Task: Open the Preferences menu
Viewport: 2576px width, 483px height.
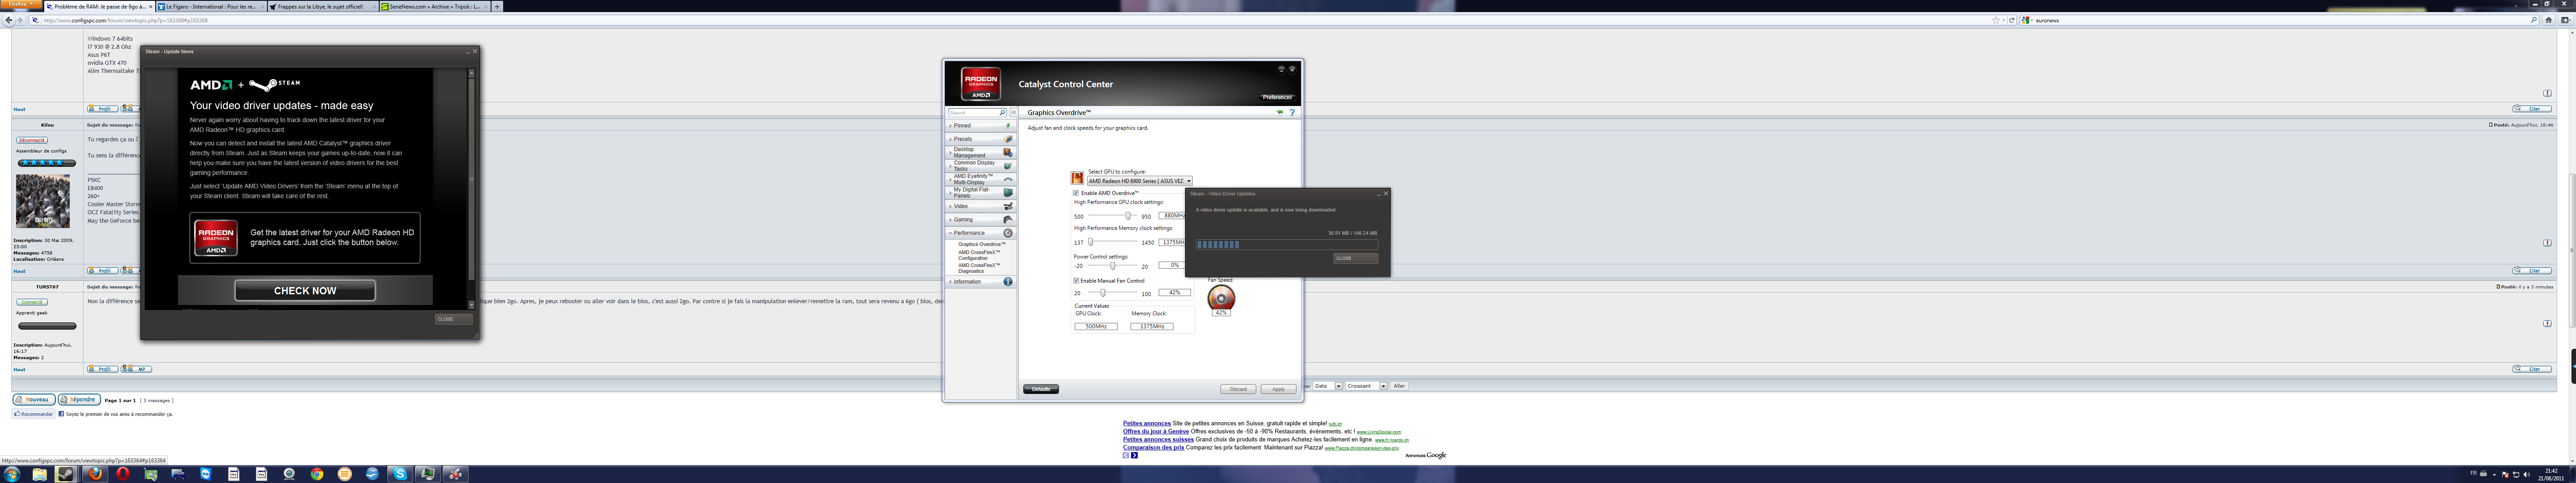Action: coord(1276,97)
